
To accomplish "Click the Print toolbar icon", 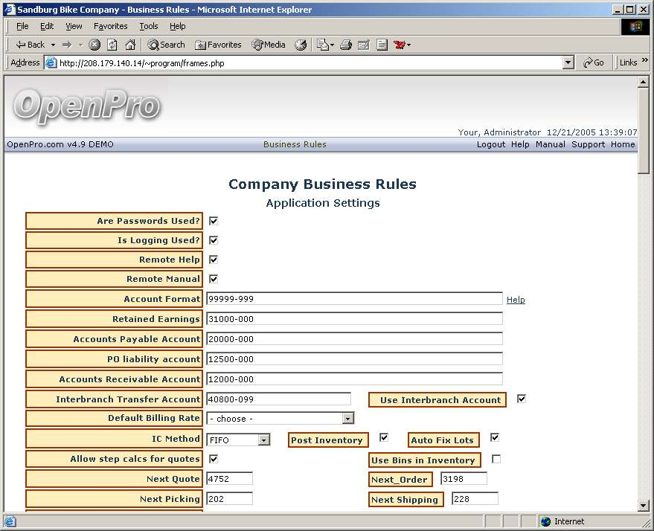I will click(345, 45).
